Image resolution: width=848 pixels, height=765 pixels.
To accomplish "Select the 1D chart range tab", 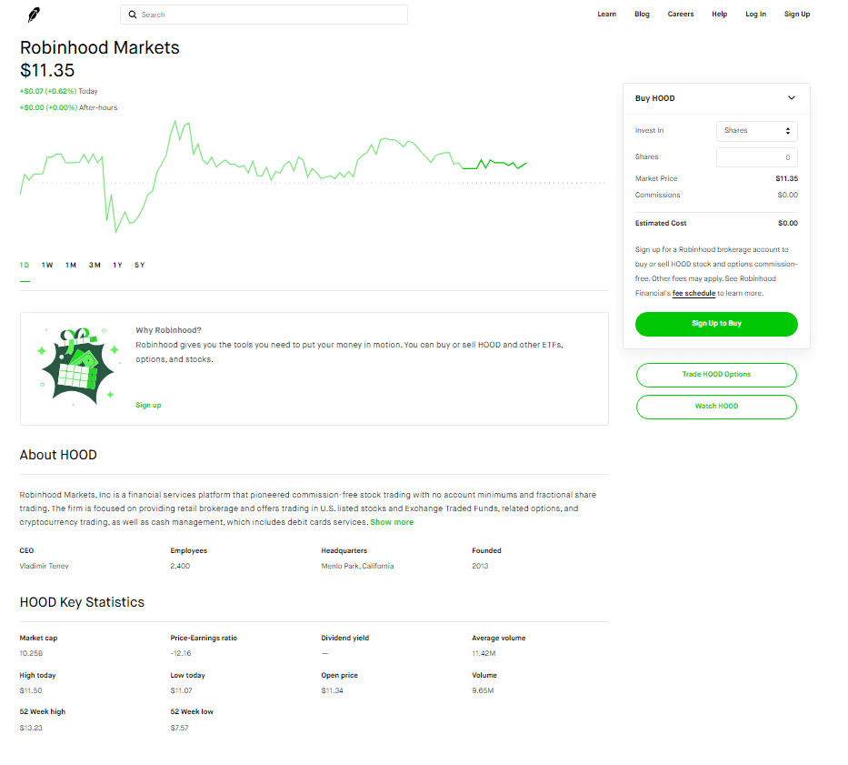I will coord(25,265).
